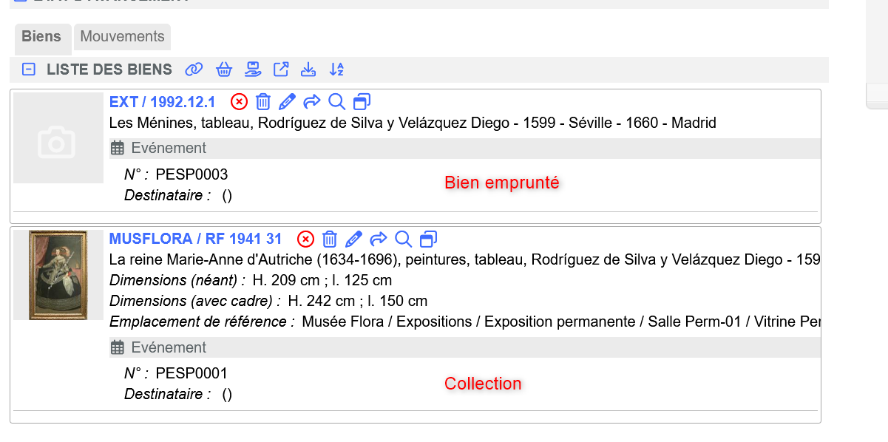The image size is (888, 442).
Task: Click the red remove icon for MUSFLORA / RF 1941 31
Action: click(305, 239)
